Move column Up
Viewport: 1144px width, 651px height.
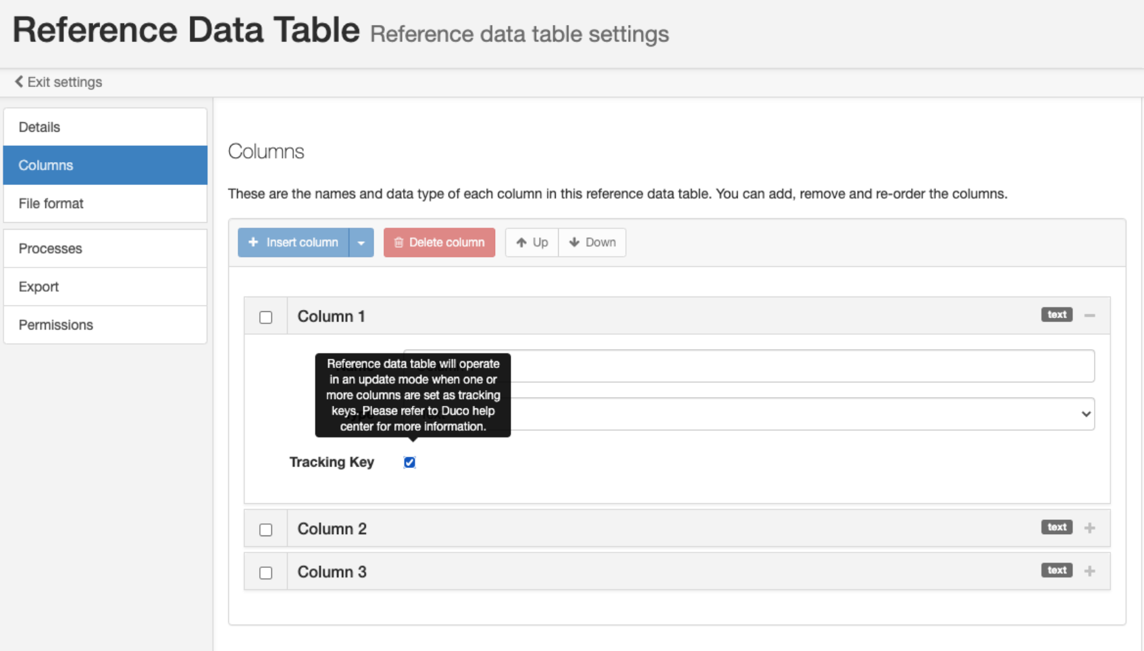pos(531,242)
